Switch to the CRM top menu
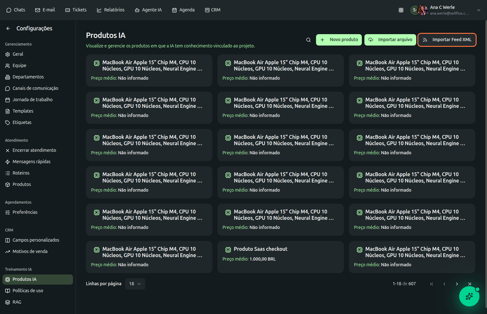This screenshot has width=487, height=314. [213, 10]
